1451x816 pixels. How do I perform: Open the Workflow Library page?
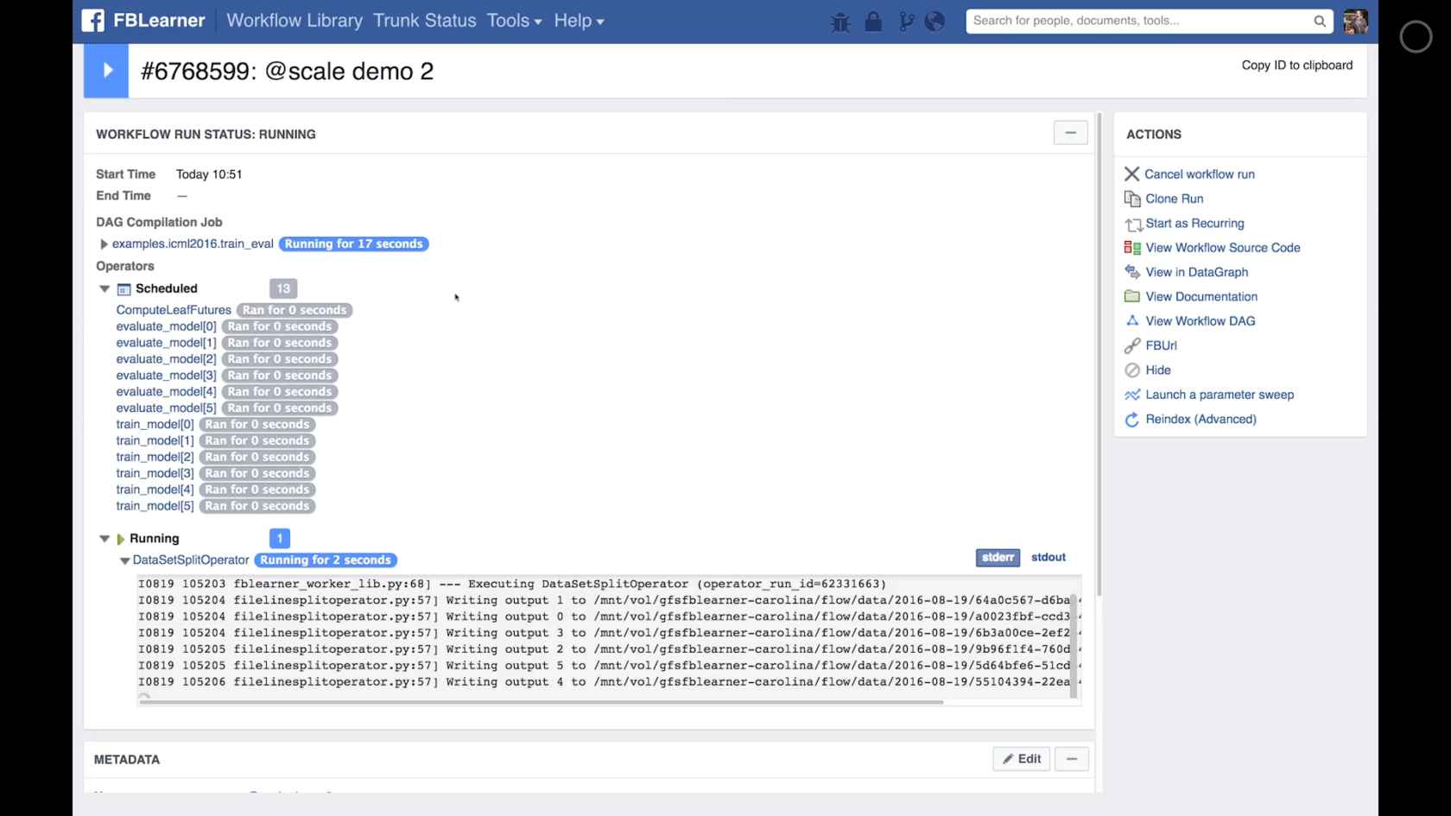pyautogui.click(x=294, y=20)
